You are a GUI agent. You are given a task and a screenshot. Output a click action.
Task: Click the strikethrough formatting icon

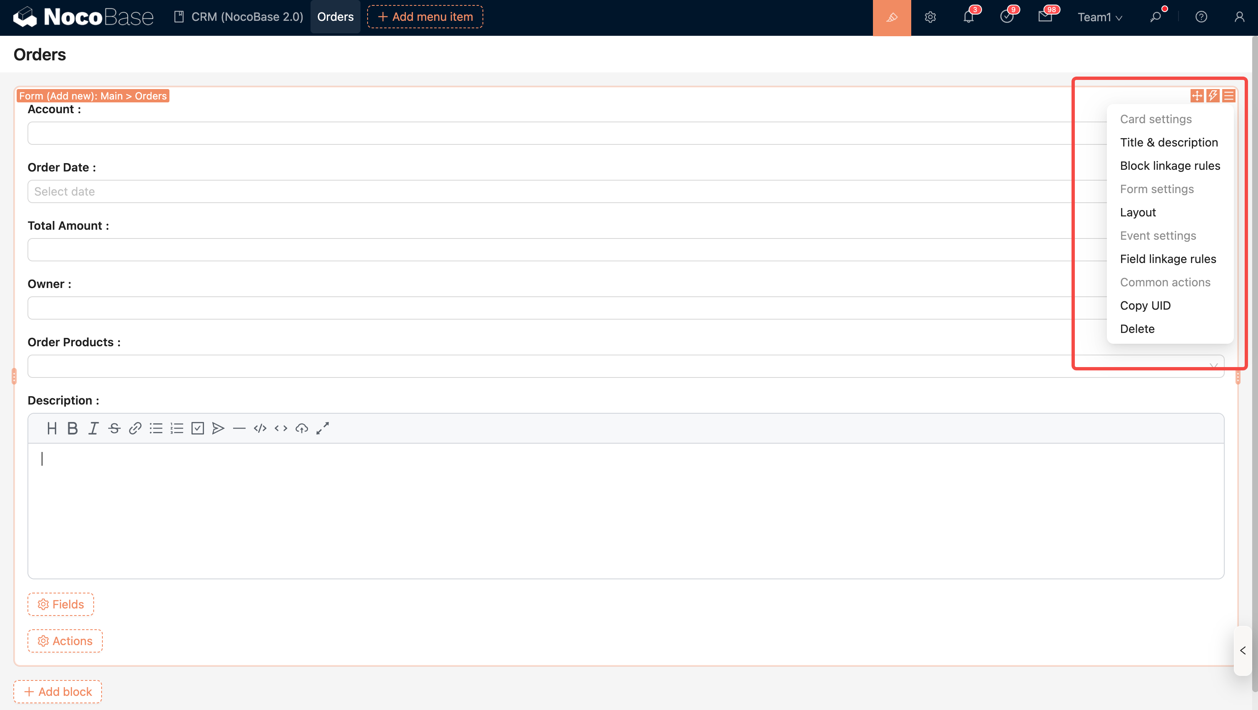pos(114,428)
